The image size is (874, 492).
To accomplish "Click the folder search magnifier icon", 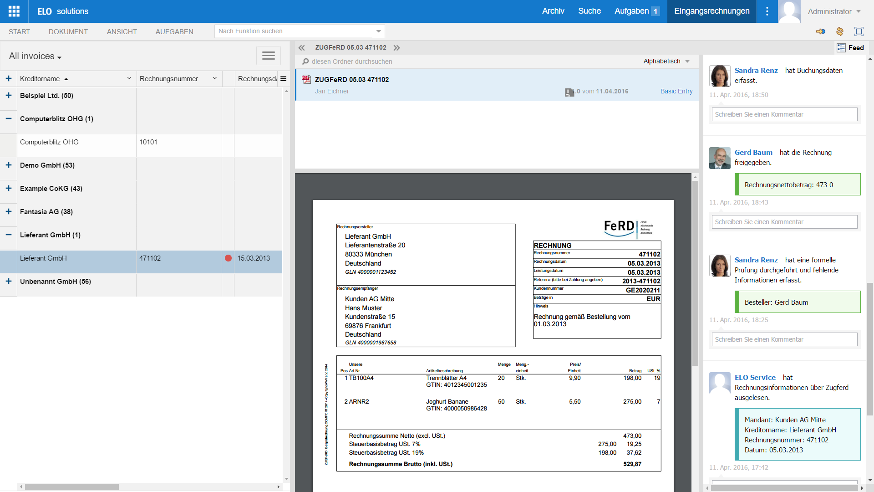I will 305,61.
